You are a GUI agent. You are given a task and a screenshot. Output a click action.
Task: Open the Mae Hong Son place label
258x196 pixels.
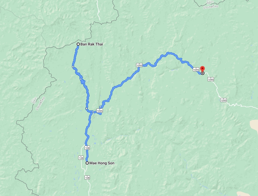102,163
